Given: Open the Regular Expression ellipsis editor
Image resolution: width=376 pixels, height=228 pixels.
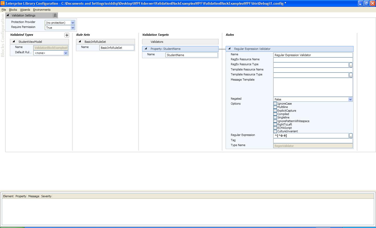Looking at the screenshot, I should tap(351, 135).
